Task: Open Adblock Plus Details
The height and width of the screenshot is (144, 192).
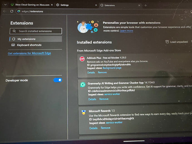Action: pos(91,72)
